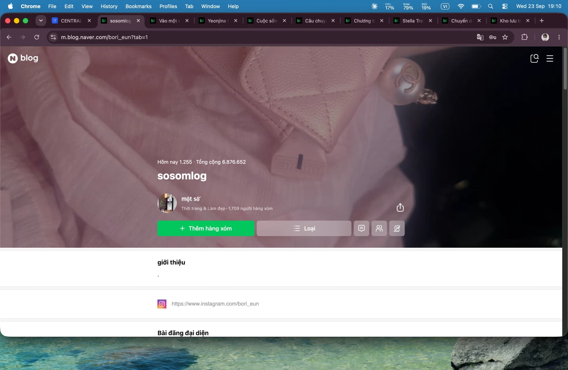Click the một số nickname text
The height and width of the screenshot is (370, 568).
pos(191,199)
